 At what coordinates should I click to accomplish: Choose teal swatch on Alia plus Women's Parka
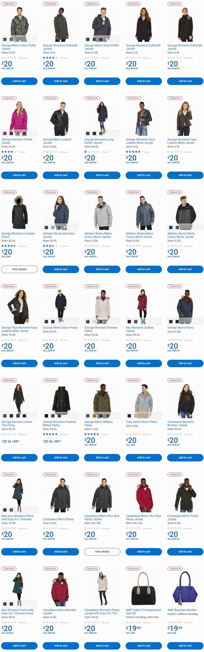tap(5, 510)
